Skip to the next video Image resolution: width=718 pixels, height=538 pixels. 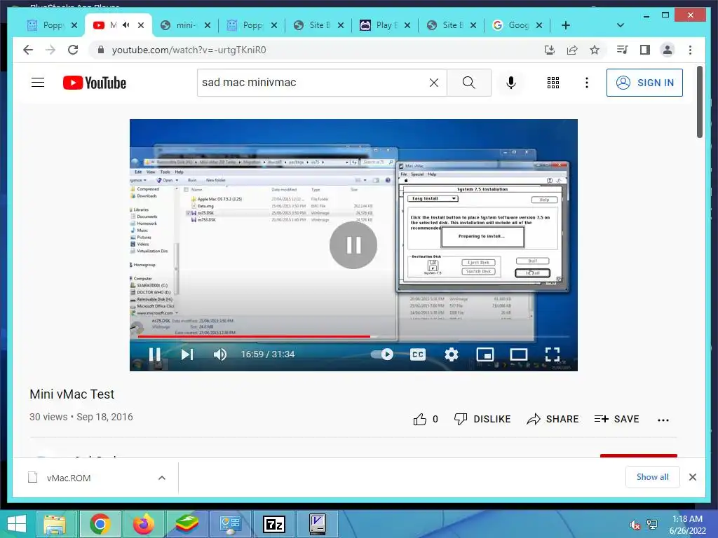click(187, 354)
